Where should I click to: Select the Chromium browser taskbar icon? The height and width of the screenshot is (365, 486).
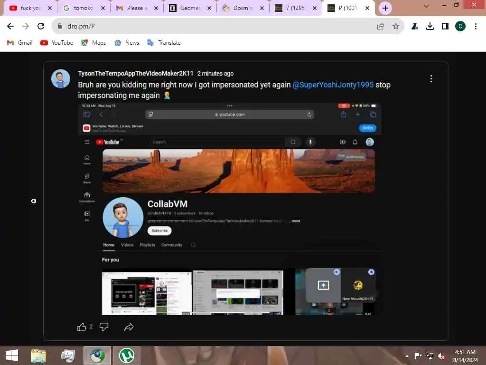point(97,355)
